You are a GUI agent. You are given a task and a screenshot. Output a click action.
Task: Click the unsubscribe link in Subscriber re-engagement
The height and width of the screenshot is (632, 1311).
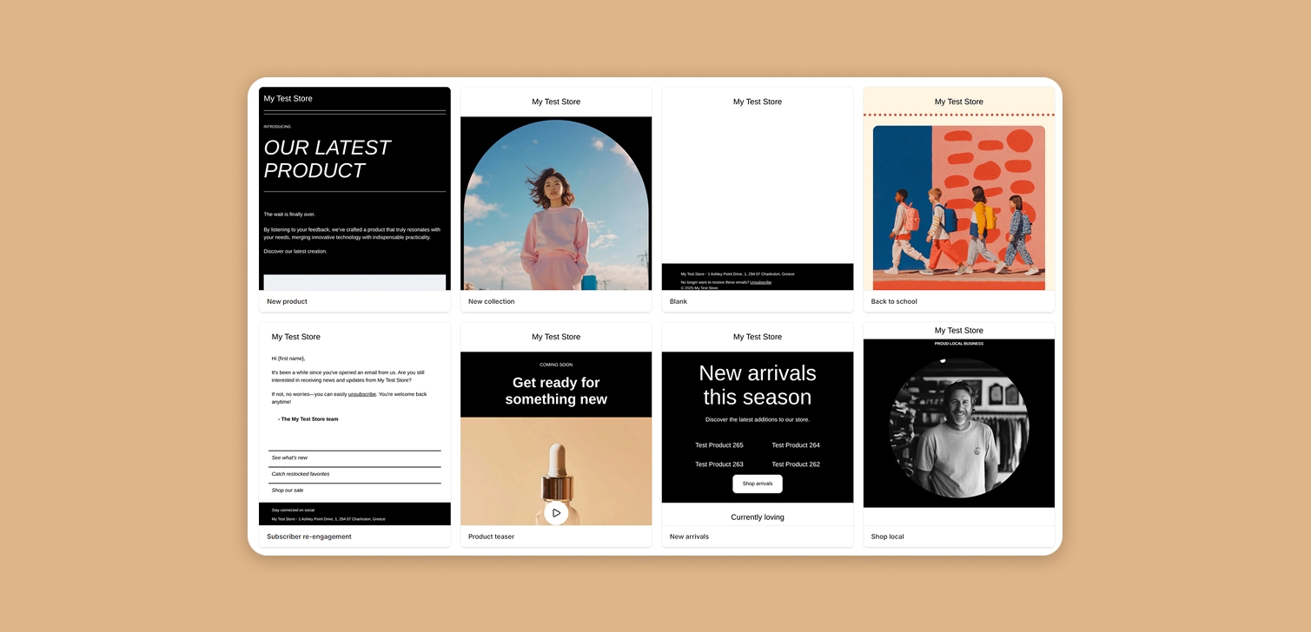360,393
